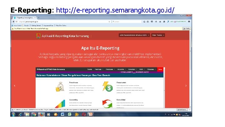Image resolution: width=225 pixels, height=127 pixels.
Task: Go back with the browser back arrow
Action: (13, 22)
